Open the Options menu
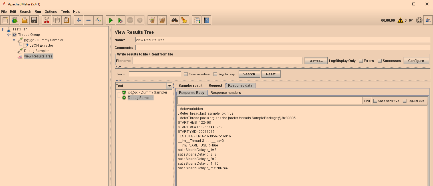Viewport: 433px width, 186px height. [51, 12]
